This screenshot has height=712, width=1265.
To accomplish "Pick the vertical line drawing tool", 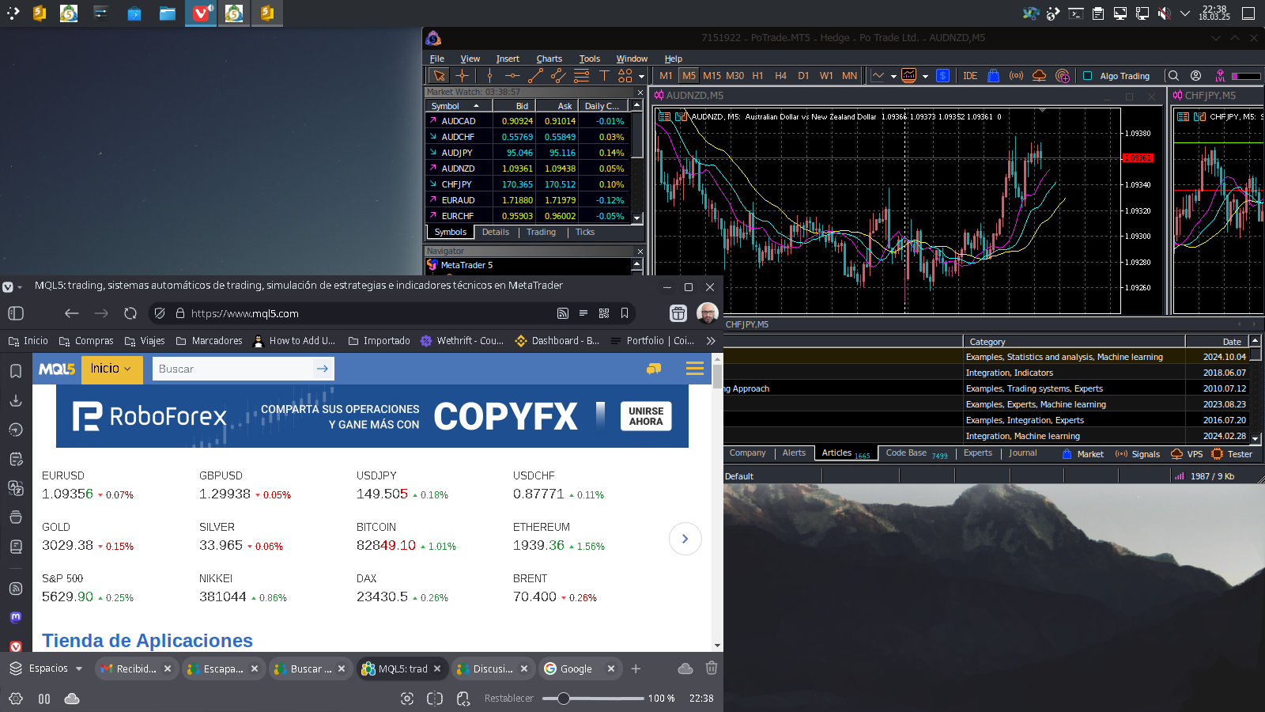I will click(x=489, y=76).
